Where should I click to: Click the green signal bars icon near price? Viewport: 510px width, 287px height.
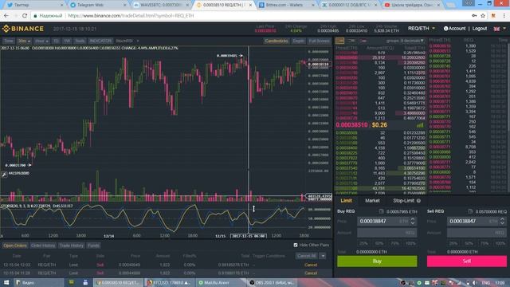coord(420,125)
